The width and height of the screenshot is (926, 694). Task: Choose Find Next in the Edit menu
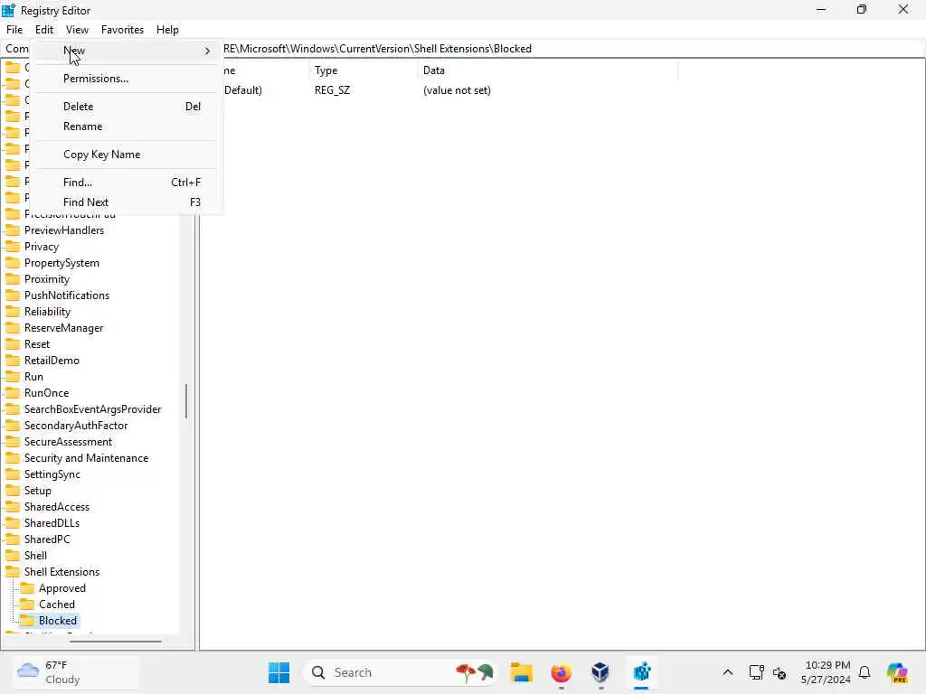tap(127, 202)
